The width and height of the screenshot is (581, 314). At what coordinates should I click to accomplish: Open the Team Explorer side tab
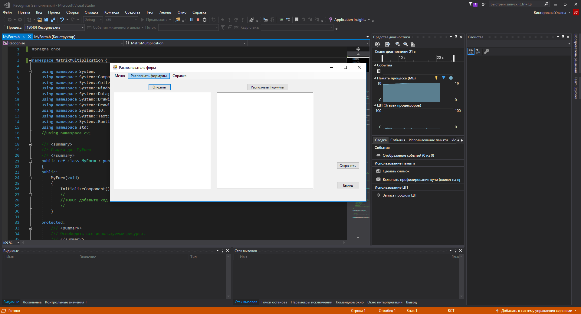[576, 88]
